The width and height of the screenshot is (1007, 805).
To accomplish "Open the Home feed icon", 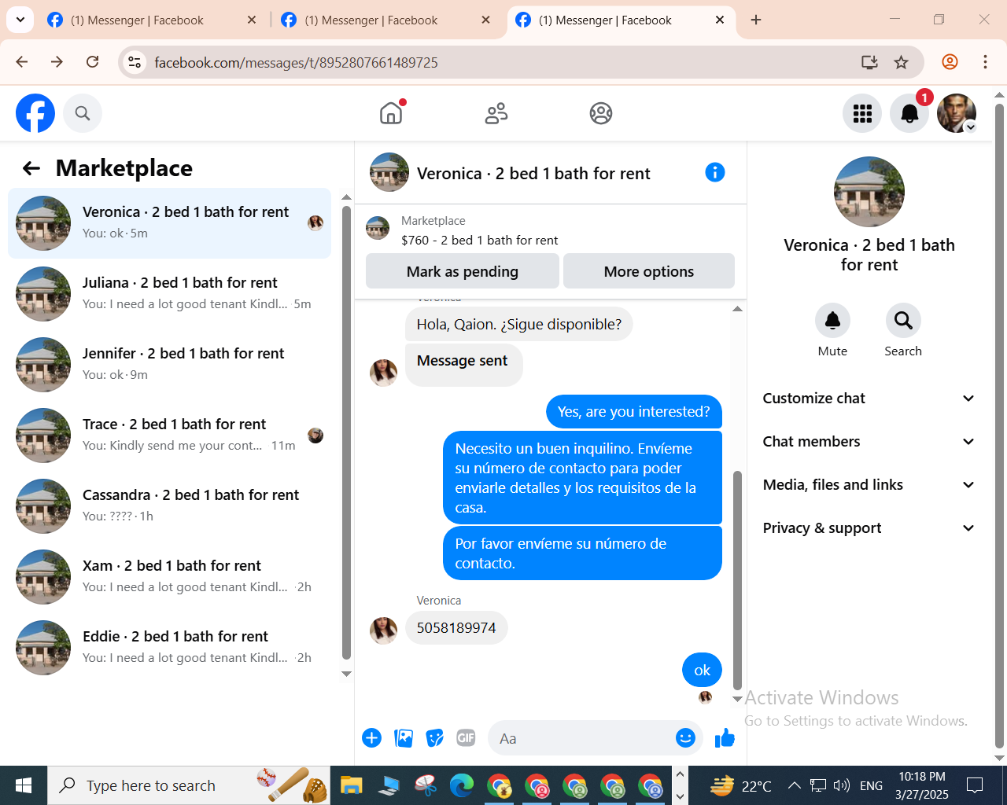I will [391, 113].
